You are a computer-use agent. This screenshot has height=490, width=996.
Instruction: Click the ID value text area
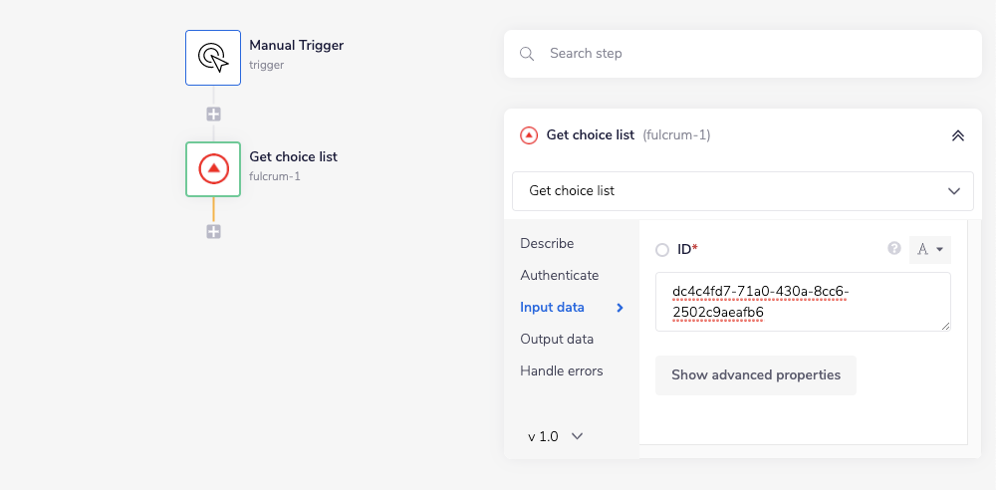coord(803,302)
